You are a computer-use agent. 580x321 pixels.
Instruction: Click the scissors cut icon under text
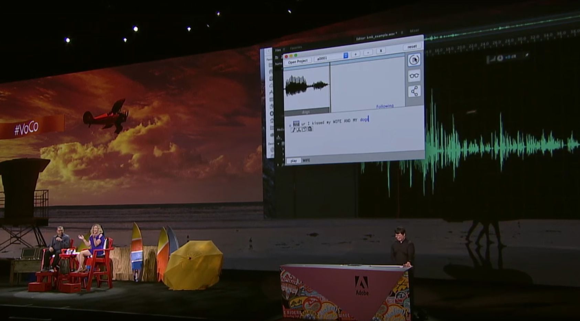pos(299,129)
